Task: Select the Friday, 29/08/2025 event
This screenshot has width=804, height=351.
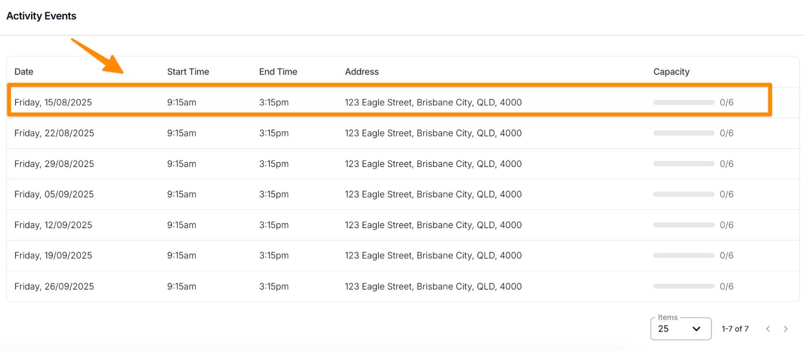Action: (54, 164)
